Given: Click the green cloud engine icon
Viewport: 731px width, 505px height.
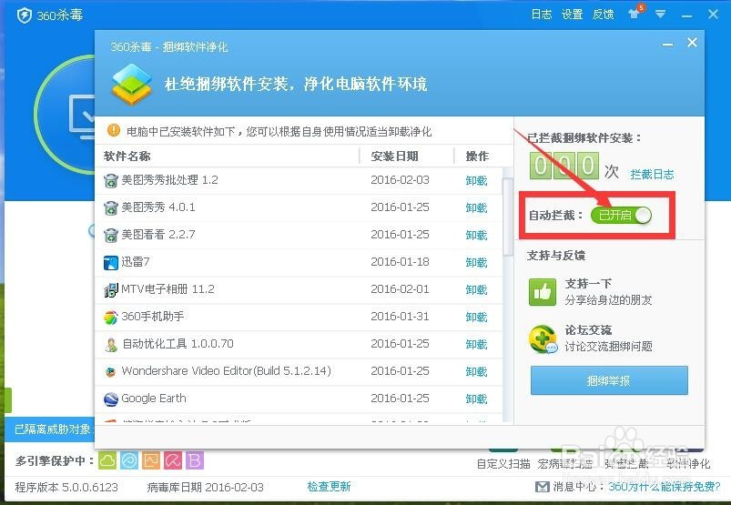Looking at the screenshot, I should tap(107, 460).
